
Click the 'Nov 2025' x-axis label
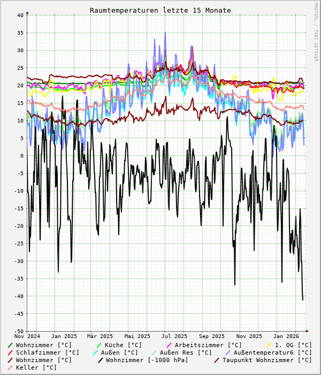(249, 336)
